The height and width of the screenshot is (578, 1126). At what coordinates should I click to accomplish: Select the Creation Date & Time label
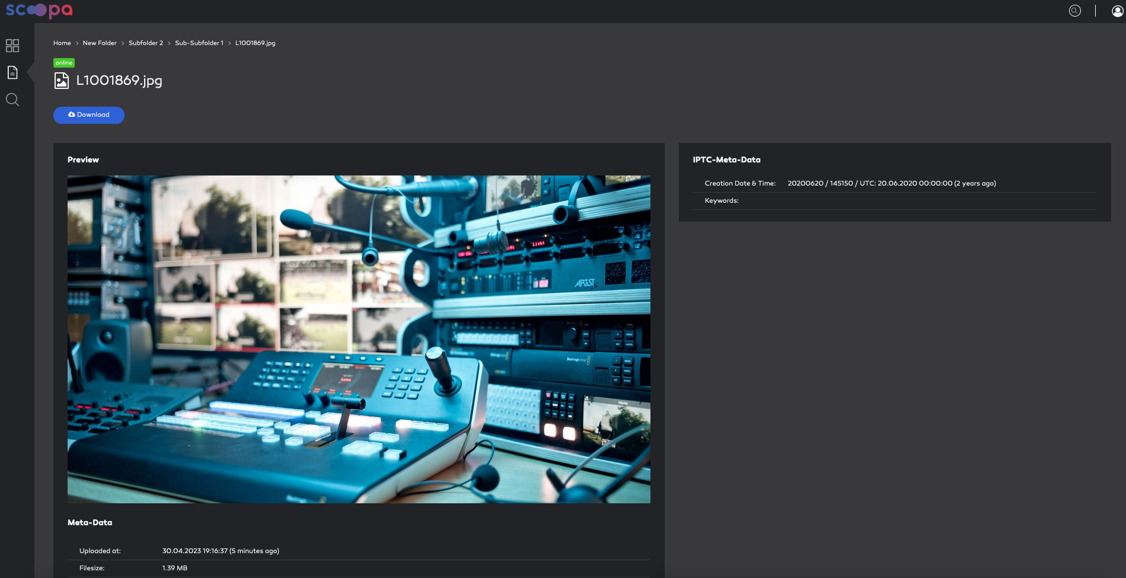coord(740,184)
